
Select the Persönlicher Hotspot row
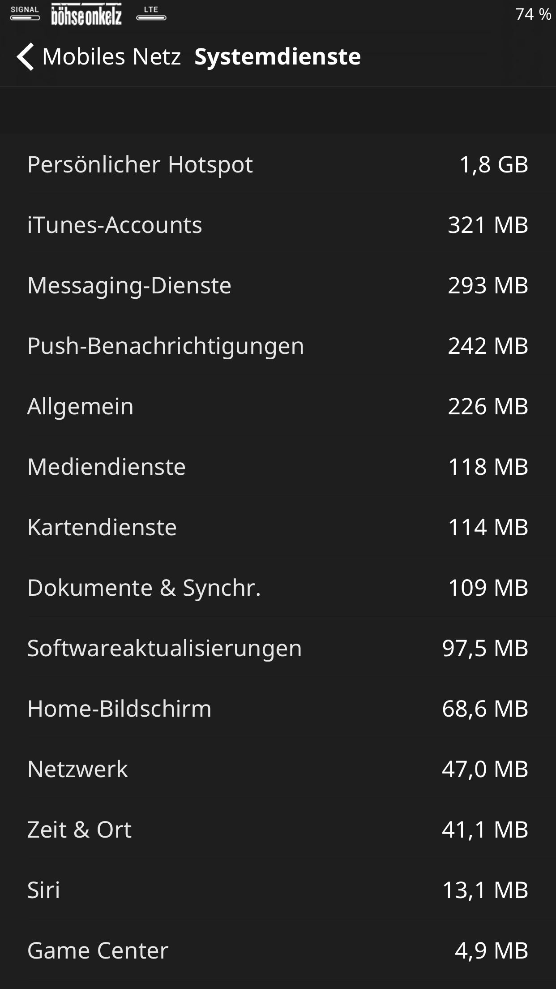point(278,164)
